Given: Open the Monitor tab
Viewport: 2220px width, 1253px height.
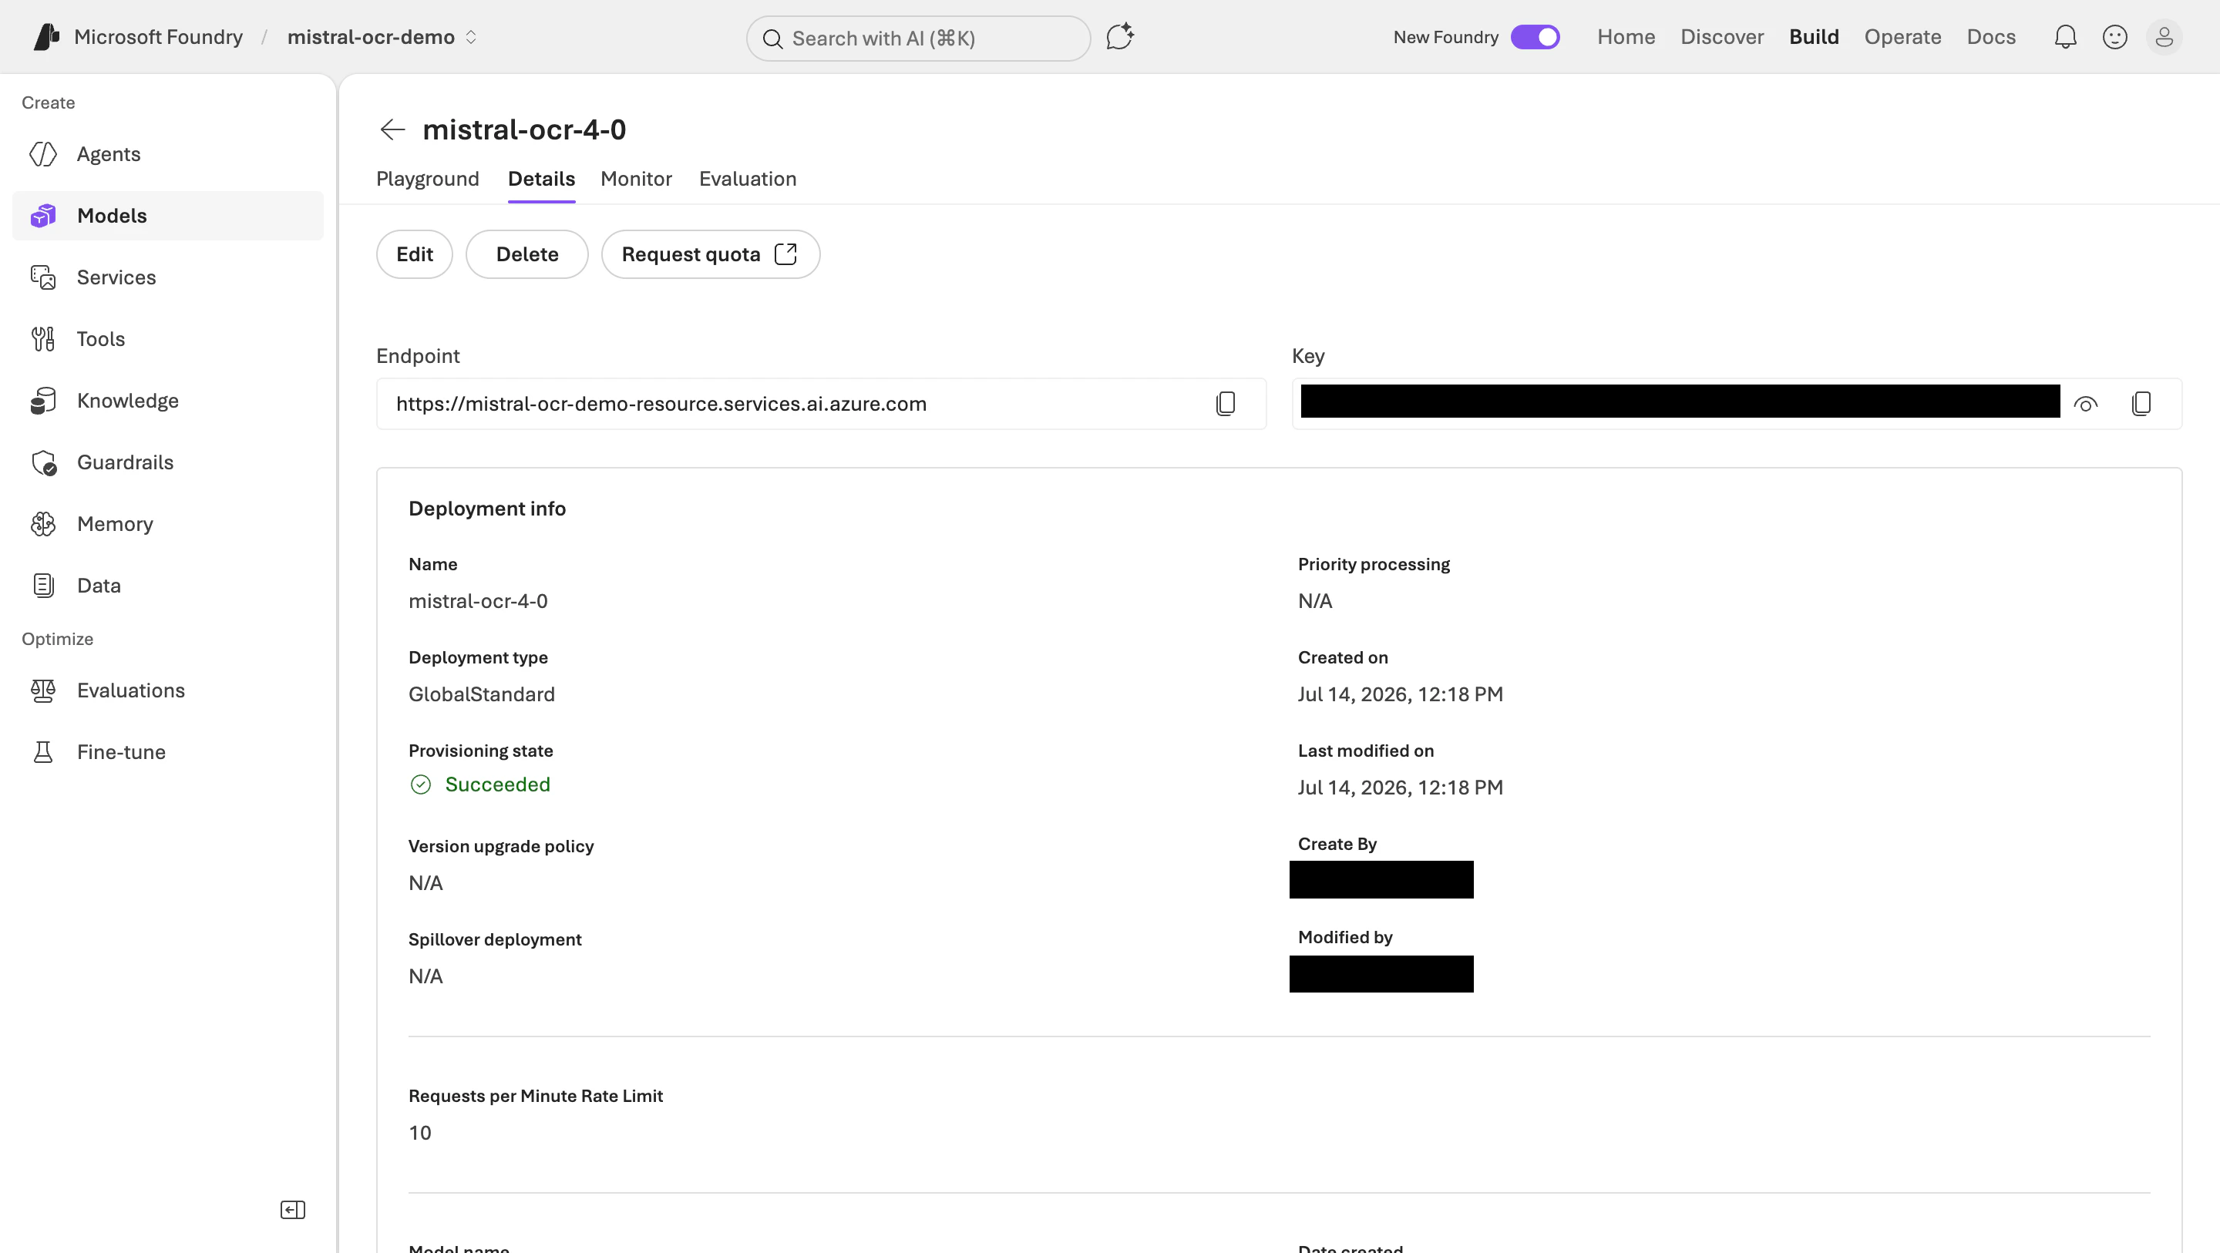Looking at the screenshot, I should 636,178.
